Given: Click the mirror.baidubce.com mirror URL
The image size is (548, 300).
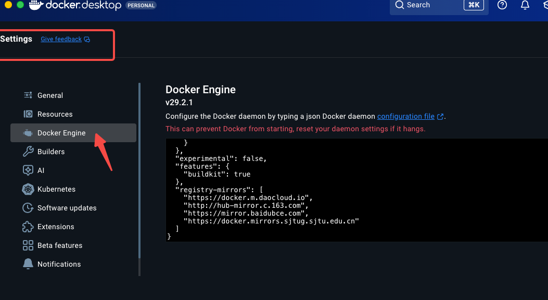Looking at the screenshot, I should pyautogui.click(x=246, y=214).
